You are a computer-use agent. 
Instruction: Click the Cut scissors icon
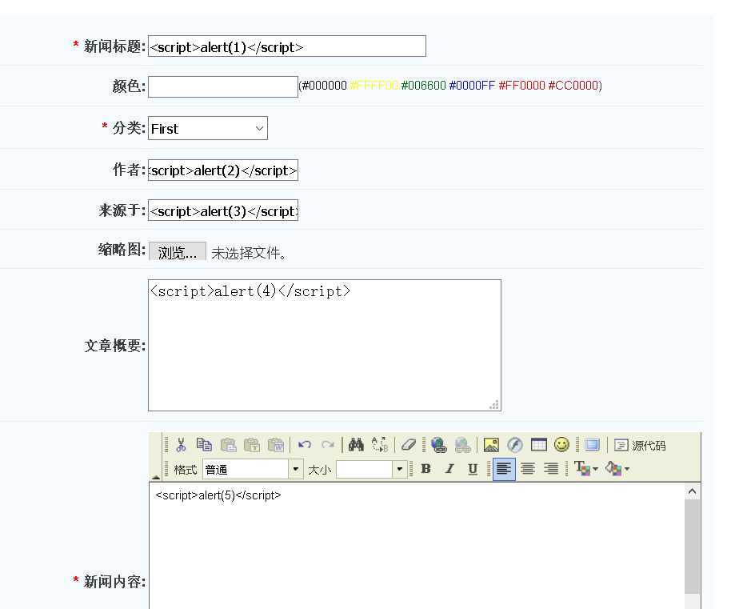(181, 445)
